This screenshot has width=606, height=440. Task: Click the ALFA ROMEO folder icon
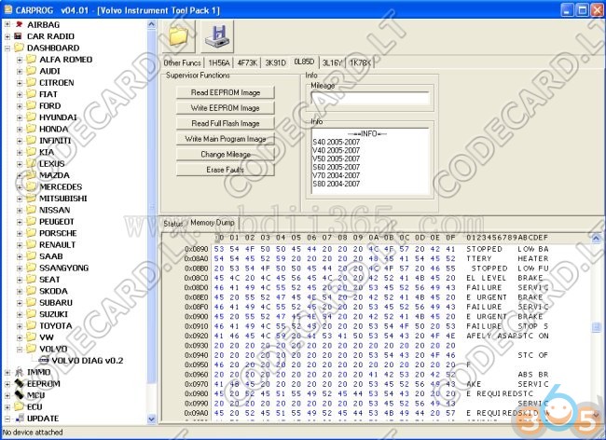31,60
